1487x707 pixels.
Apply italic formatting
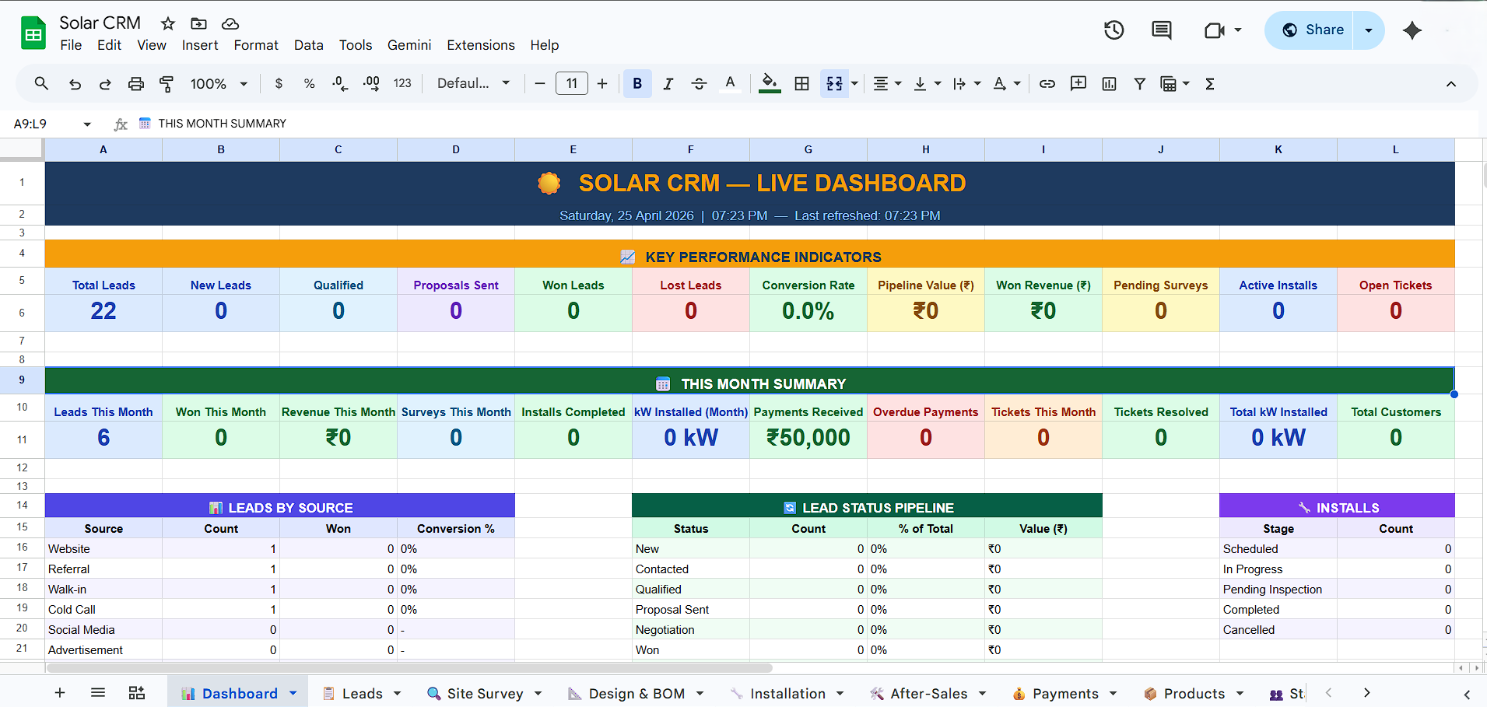click(668, 83)
